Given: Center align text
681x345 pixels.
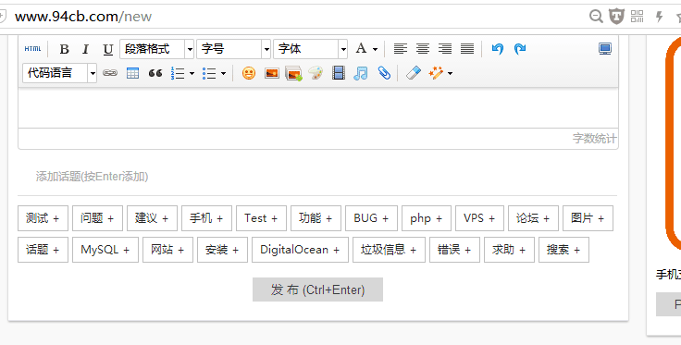Looking at the screenshot, I should (423, 49).
